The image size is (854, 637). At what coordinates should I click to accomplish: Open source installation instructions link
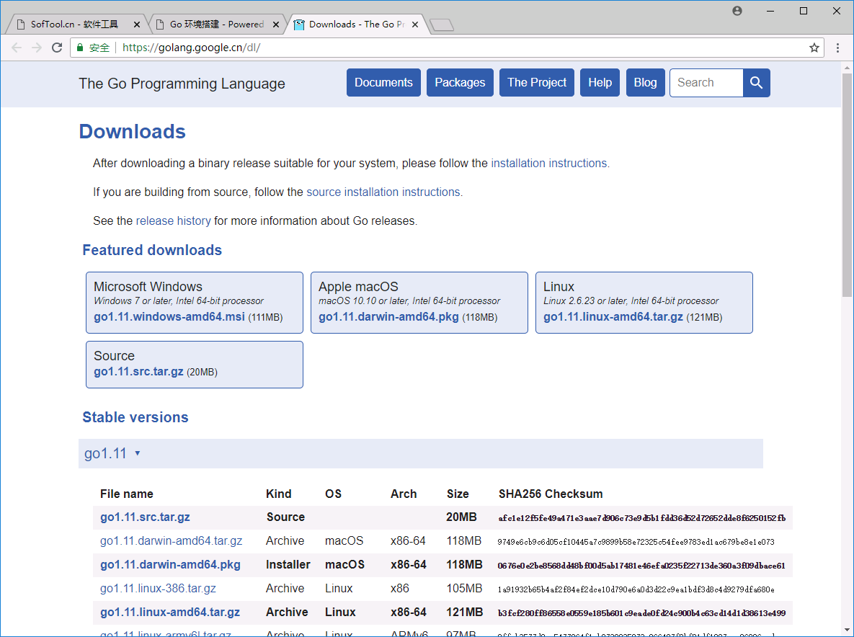(383, 192)
